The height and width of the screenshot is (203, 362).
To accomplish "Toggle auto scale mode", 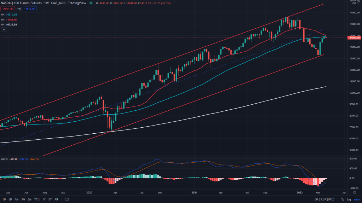I will point(356,199).
